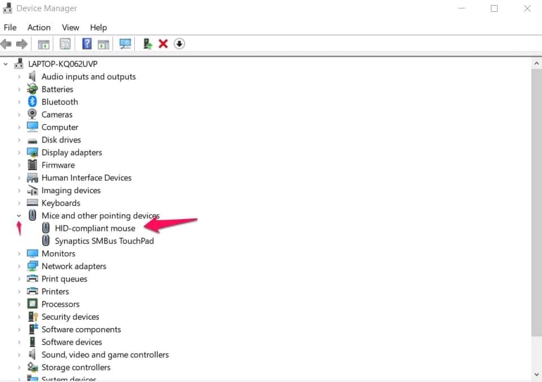Click the HID-compliant mouse icon
Viewport: 542px width, 382px height.
click(x=46, y=228)
